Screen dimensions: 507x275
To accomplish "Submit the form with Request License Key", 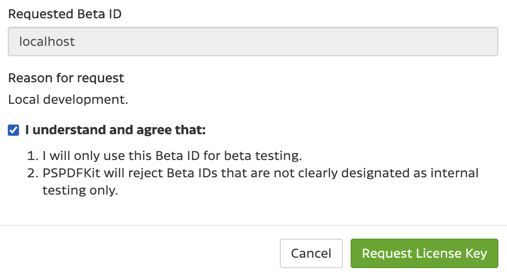I will pyautogui.click(x=425, y=253).
